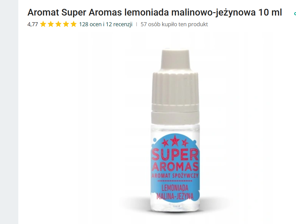Image resolution: width=296 pixels, height=224 pixels.
Task: Click the second yellow rating star
Action: point(51,24)
